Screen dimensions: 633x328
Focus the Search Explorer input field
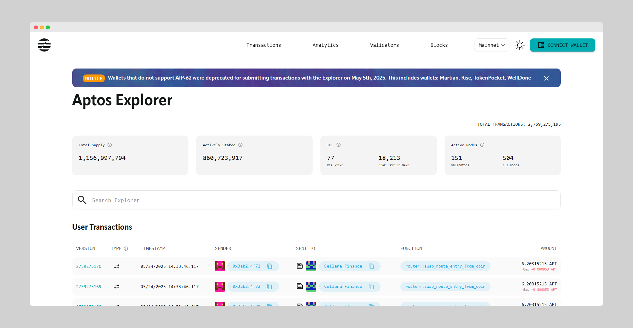[316, 200]
